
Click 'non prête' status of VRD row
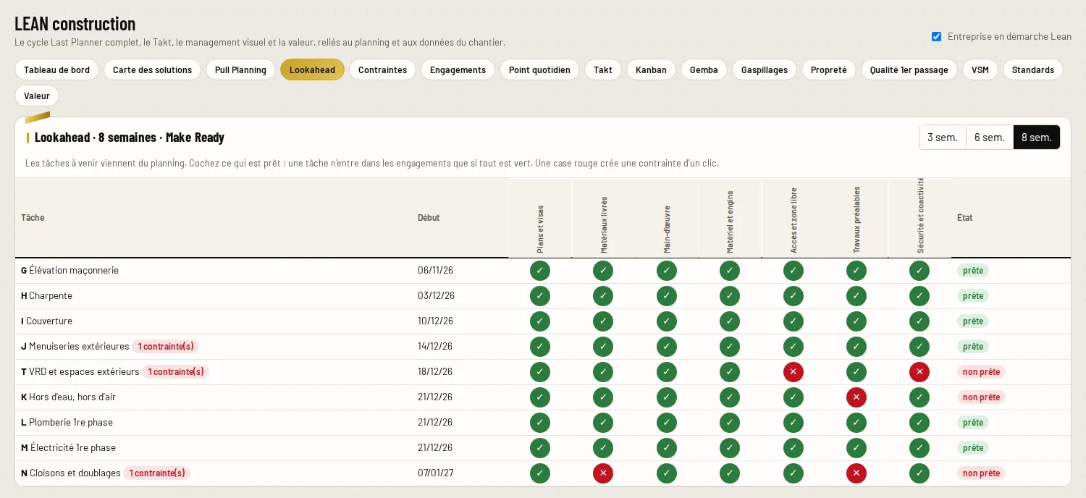click(x=982, y=372)
